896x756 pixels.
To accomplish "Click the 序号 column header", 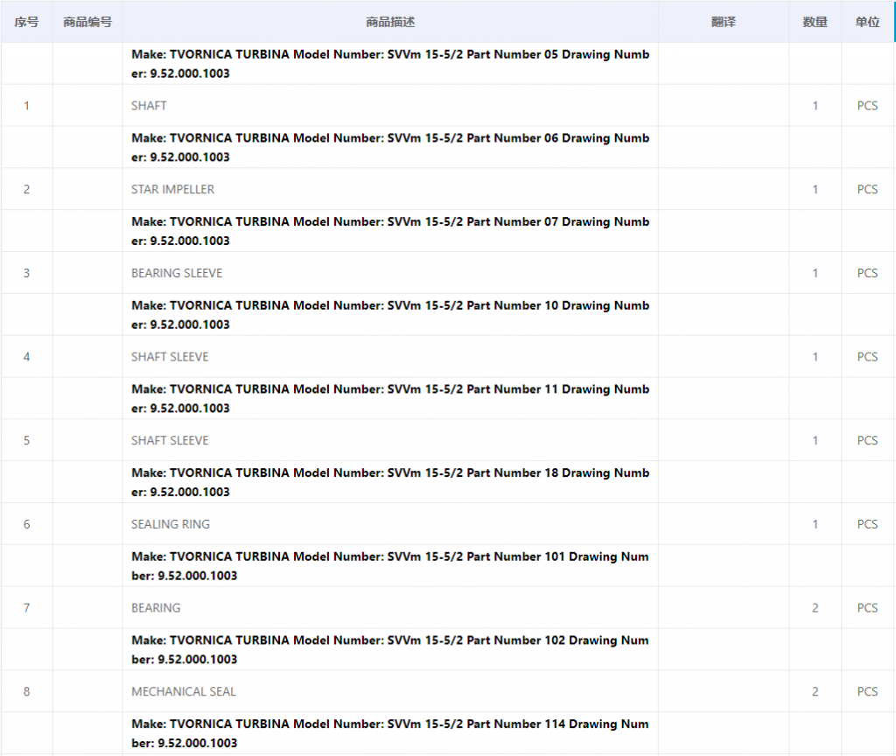I will [x=26, y=22].
